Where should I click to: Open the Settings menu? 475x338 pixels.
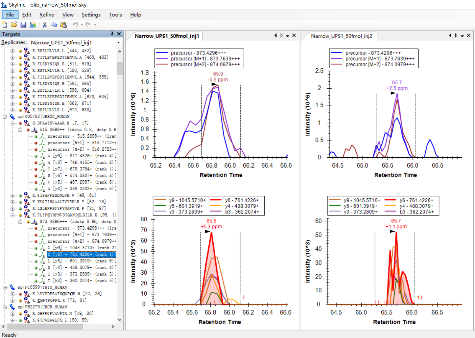91,15
